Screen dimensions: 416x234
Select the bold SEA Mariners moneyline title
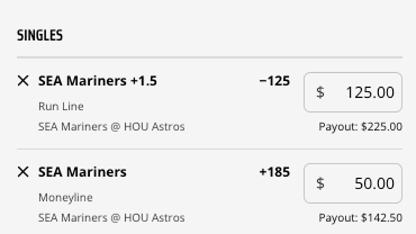click(x=82, y=172)
